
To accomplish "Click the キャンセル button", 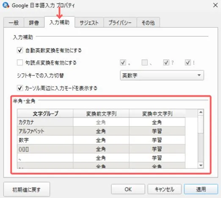I will click(x=165, y=189).
